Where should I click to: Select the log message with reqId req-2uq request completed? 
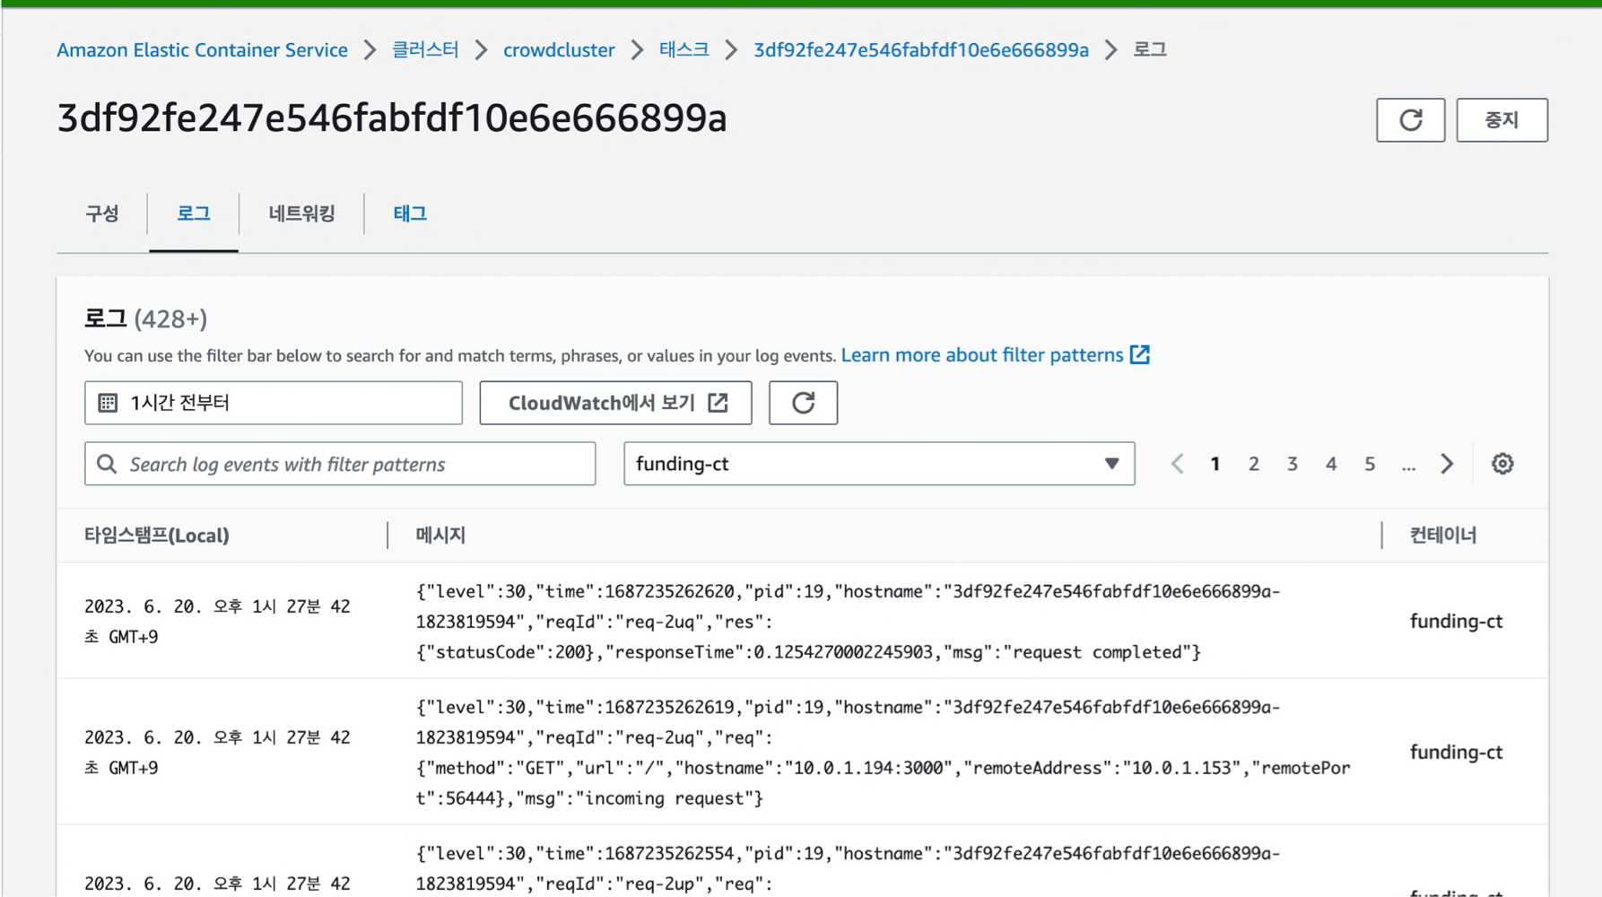click(848, 622)
